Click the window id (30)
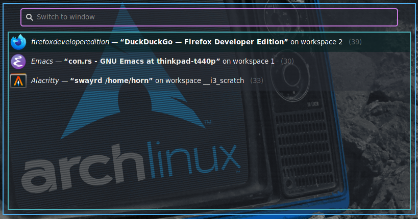Screen dimensions: 418x219 tap(287, 62)
